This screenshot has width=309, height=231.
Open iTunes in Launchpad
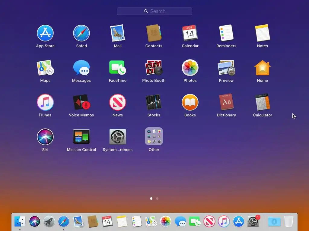point(45,102)
